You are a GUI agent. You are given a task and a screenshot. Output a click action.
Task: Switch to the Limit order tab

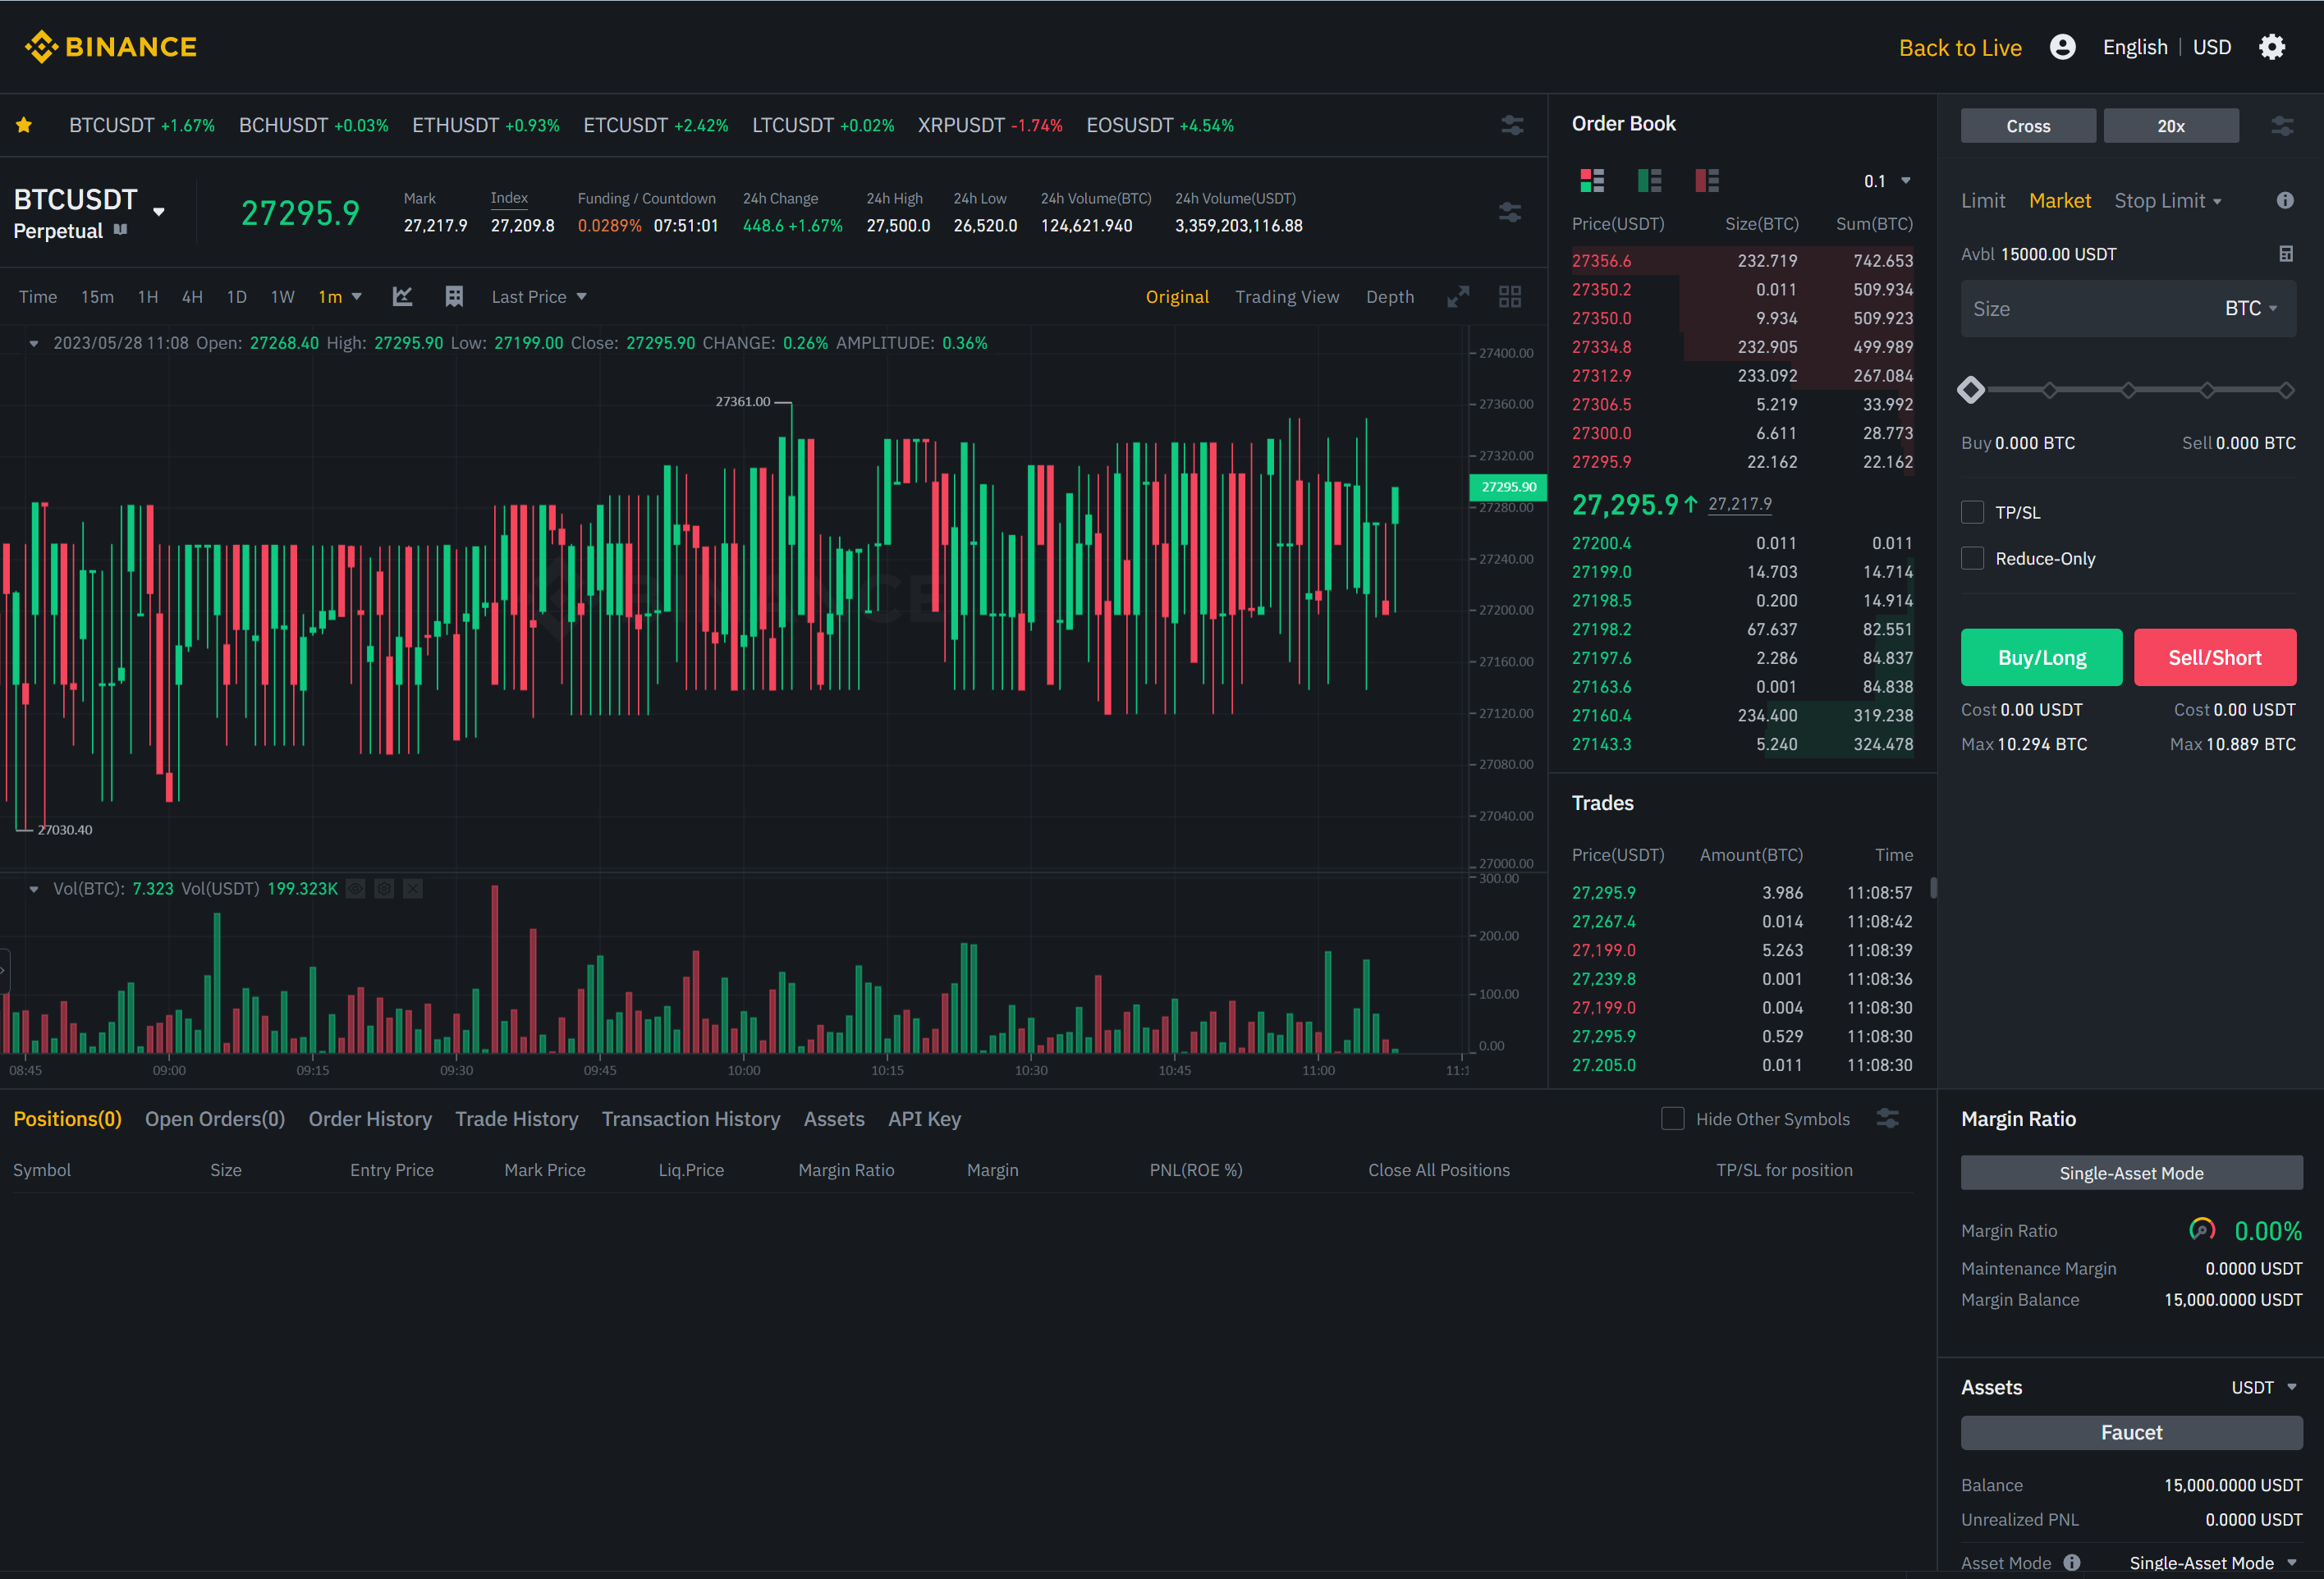[1983, 200]
